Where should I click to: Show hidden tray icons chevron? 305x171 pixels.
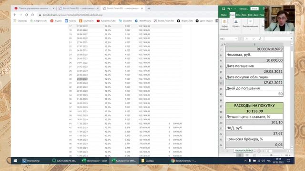(x=245, y=161)
